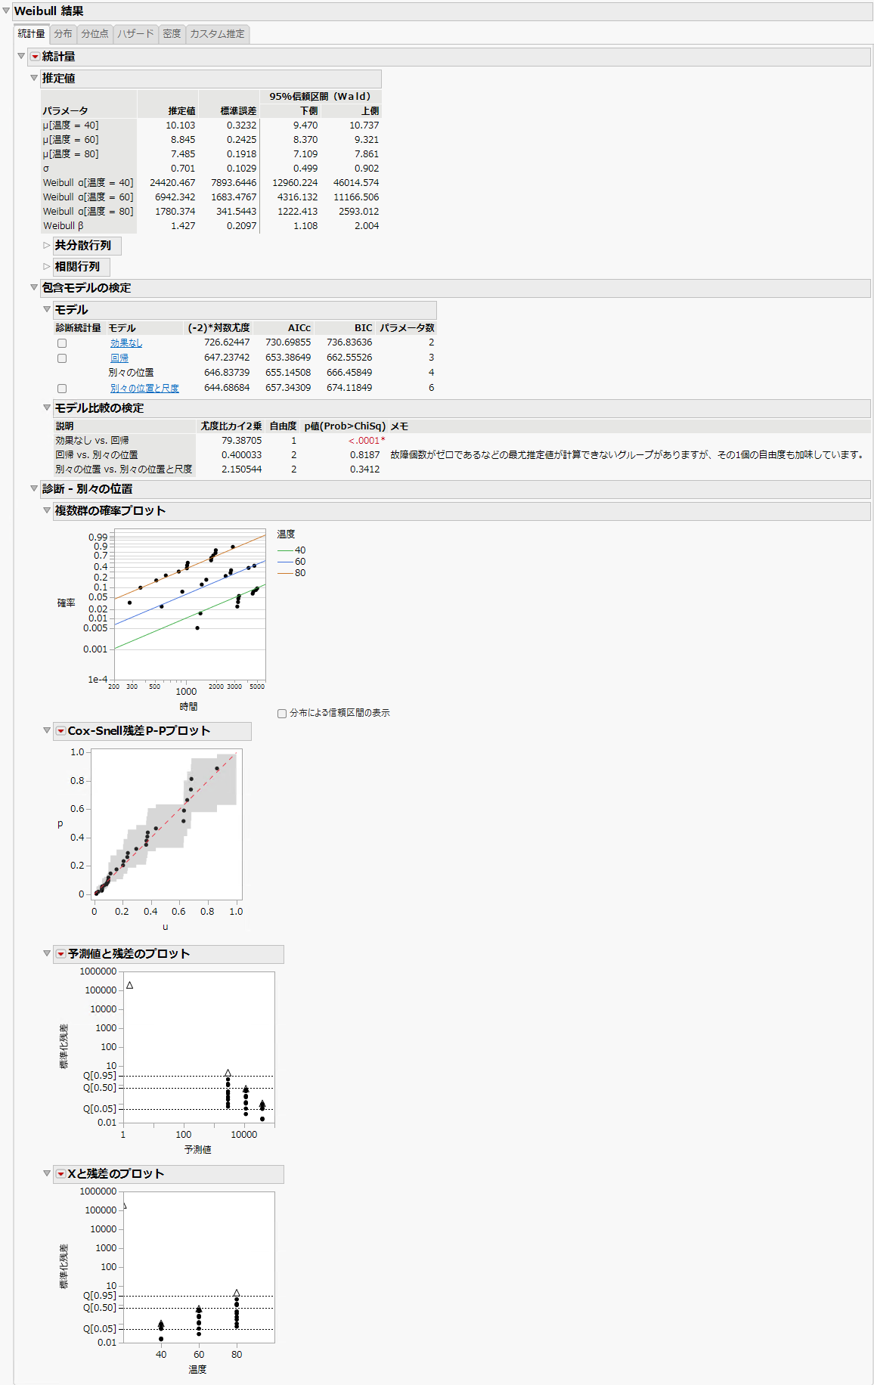
Task: Open the 別々の位置と尺度 model link
Action: (144, 389)
